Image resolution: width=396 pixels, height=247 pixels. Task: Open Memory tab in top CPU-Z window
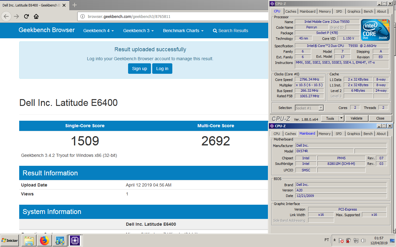click(x=325, y=11)
